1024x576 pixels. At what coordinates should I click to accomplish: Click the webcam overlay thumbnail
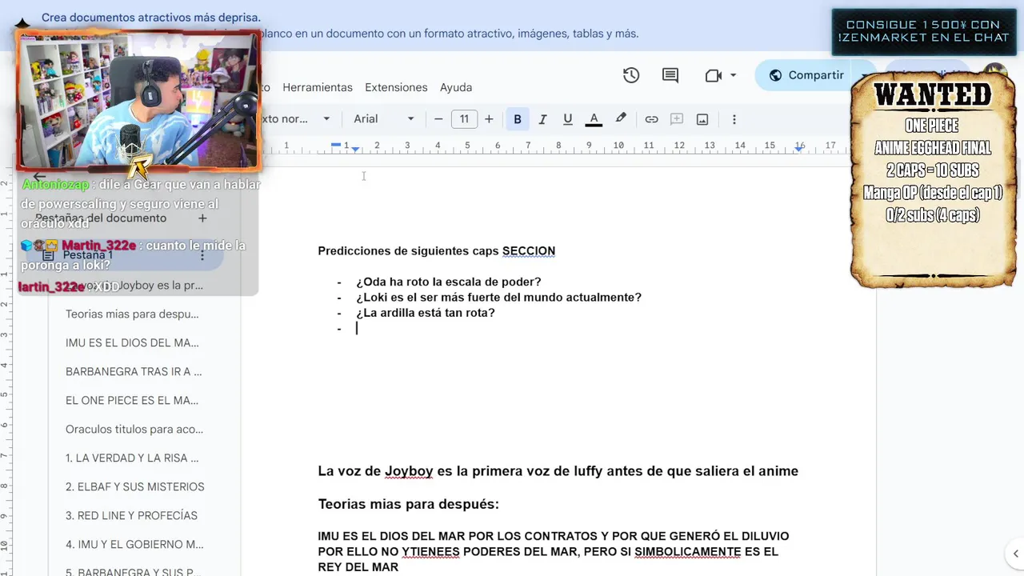click(138, 100)
